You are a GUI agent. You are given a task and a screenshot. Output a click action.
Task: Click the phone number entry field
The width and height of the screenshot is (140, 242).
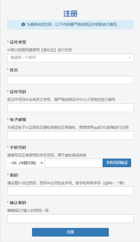tap(73, 163)
